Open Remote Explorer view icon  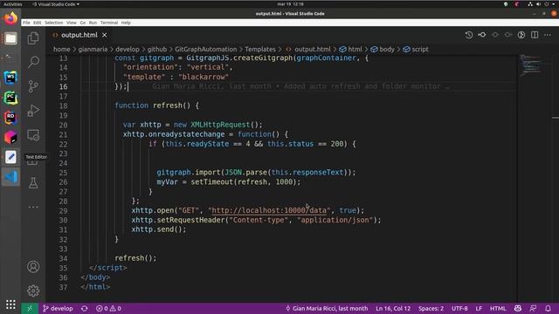click(x=33, y=135)
